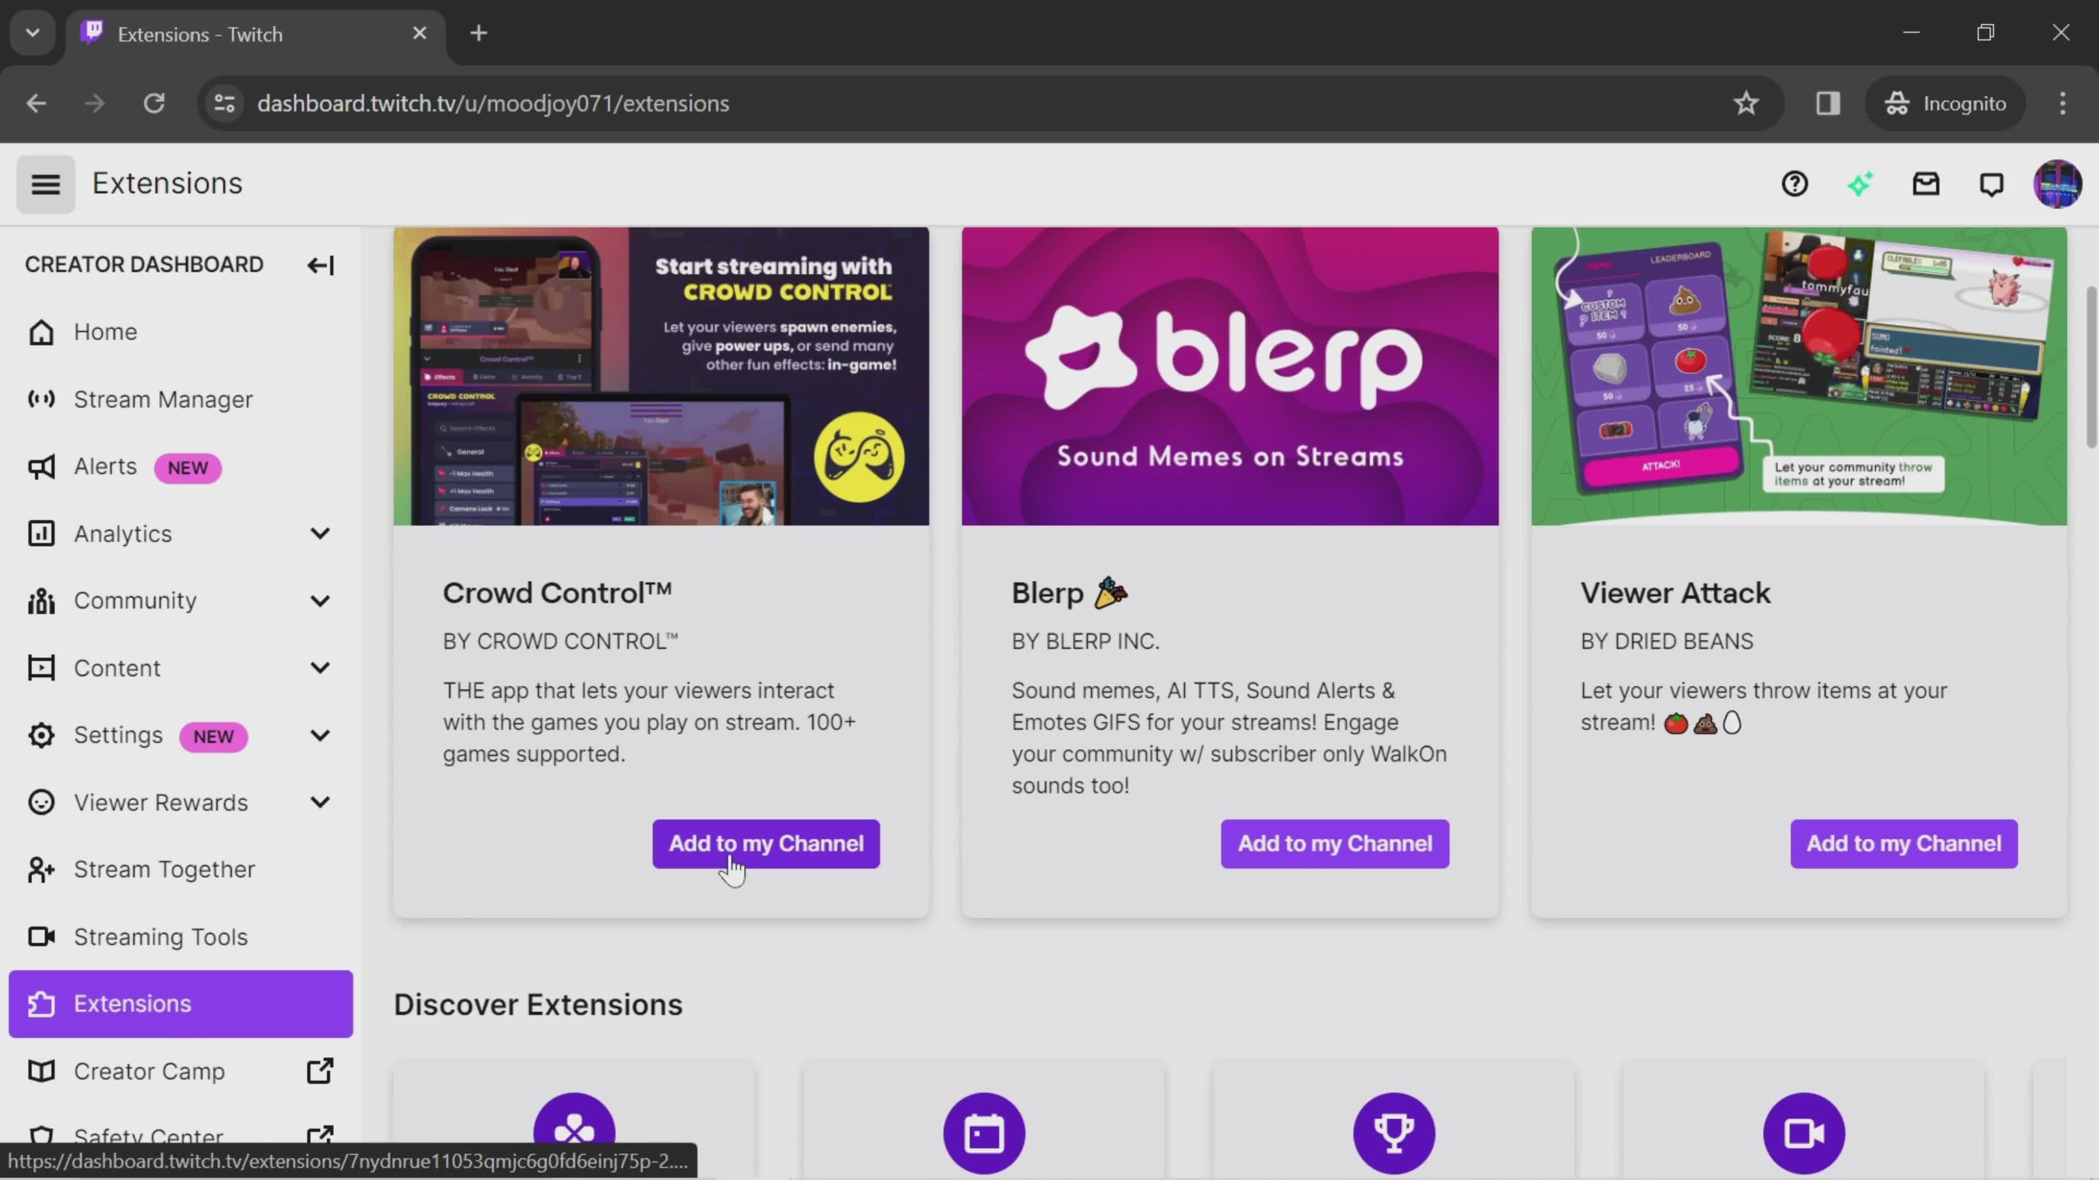Viewport: 2099px width, 1180px height.
Task: Click the Streaming Tools sidebar icon
Action: click(39, 936)
